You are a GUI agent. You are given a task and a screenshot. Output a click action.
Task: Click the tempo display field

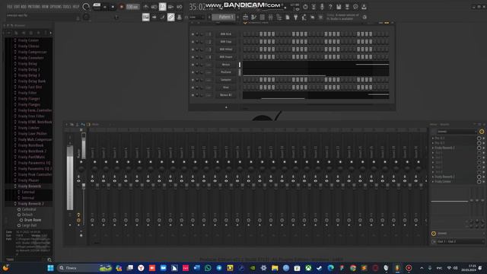[x=132, y=7]
